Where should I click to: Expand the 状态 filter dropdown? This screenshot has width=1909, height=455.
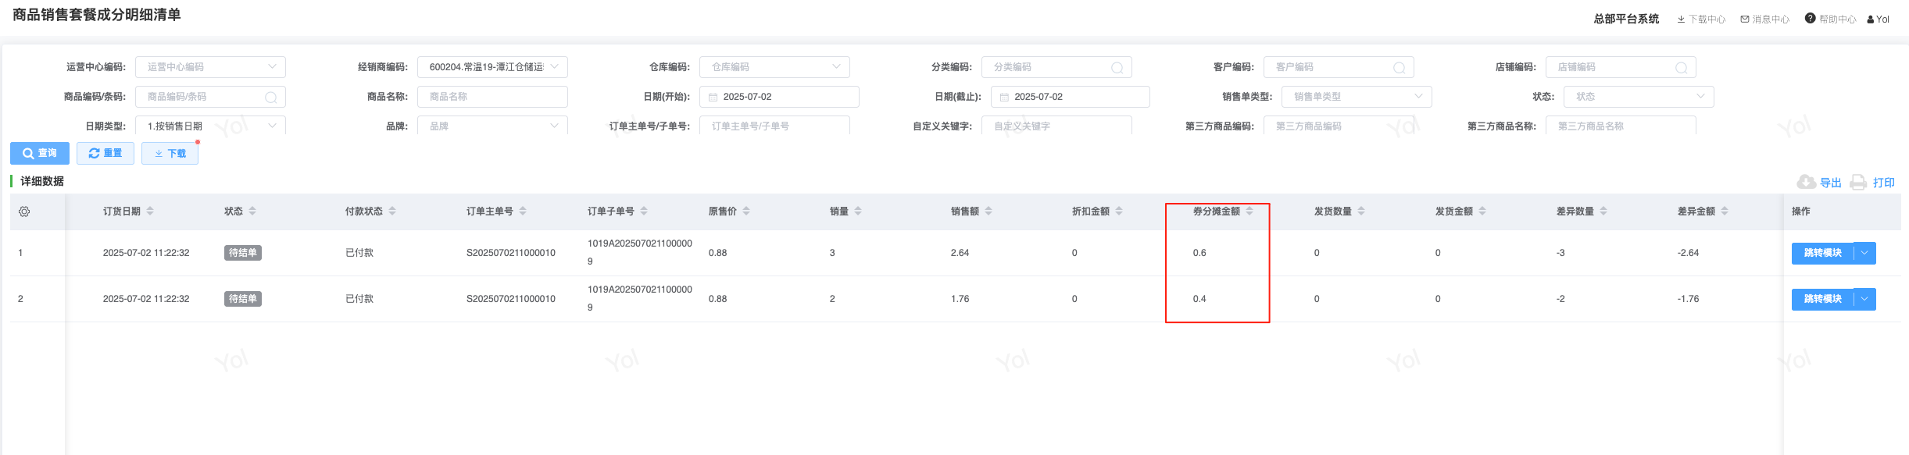1700,97
